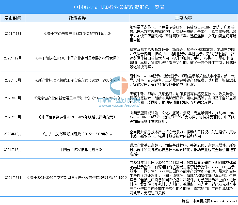
Task: Click the 2024年1月 date cell
Action: pyautogui.click(x=13, y=34)
